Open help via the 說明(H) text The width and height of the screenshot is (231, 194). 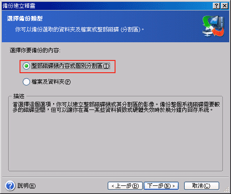[x=26, y=186]
